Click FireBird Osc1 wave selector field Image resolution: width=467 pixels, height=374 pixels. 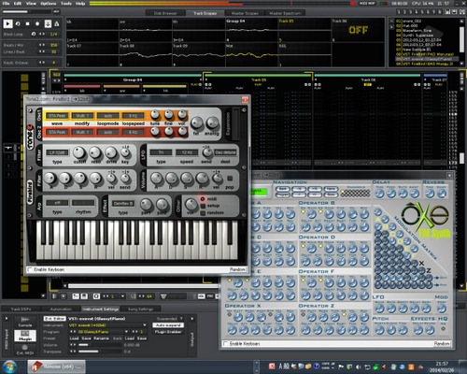(x=57, y=116)
